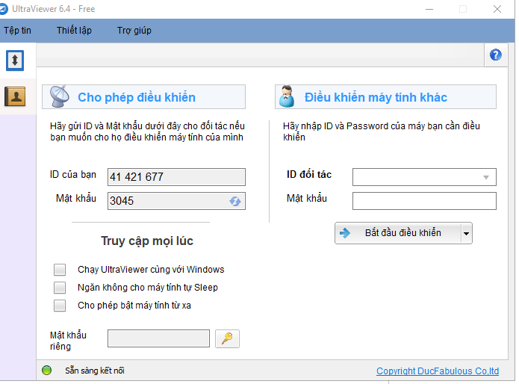Open the Trợ giúp menu

(x=134, y=31)
